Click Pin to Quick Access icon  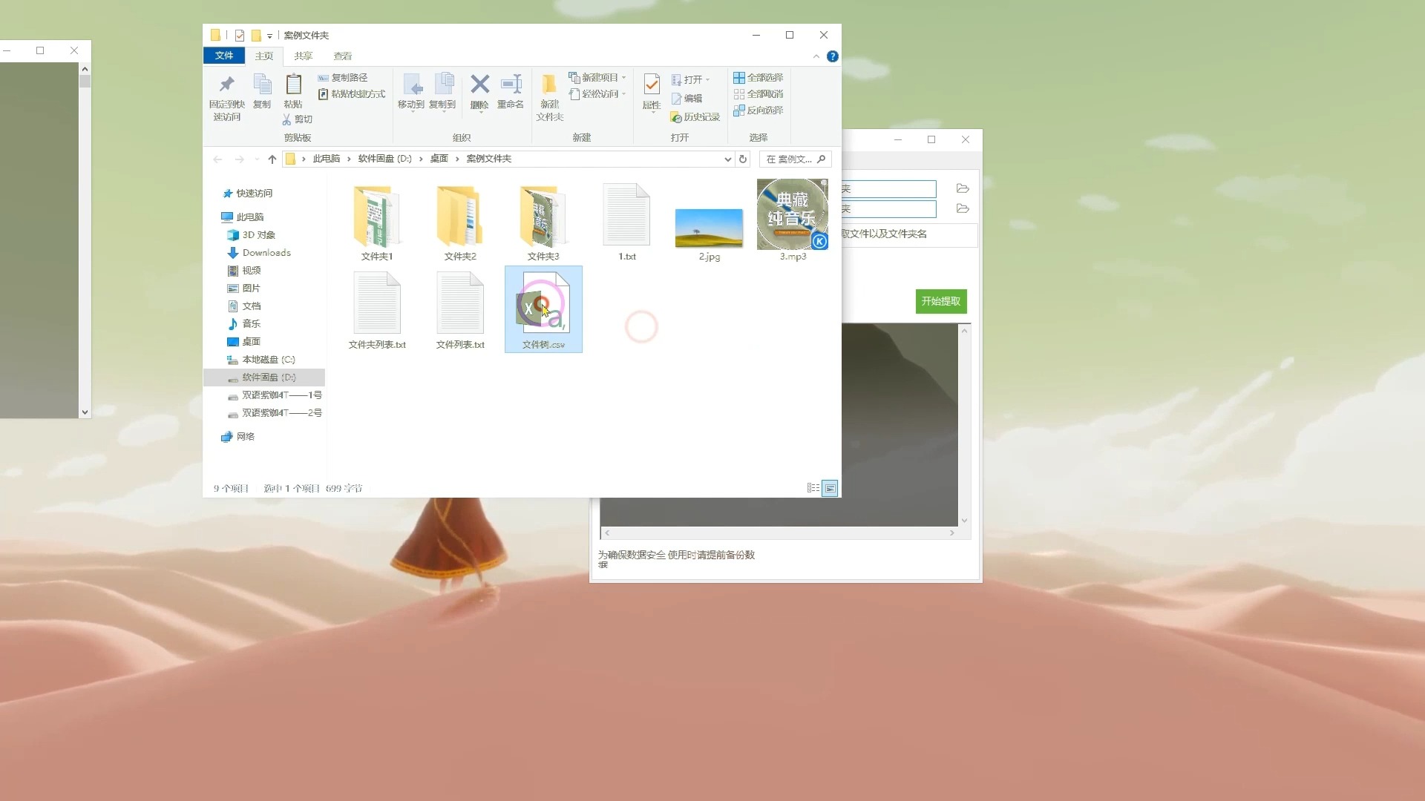(226, 85)
